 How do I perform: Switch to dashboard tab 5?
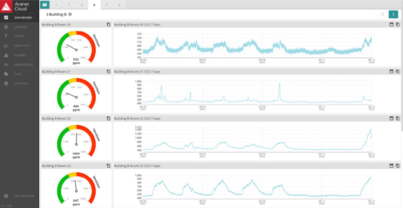tap(107, 5)
